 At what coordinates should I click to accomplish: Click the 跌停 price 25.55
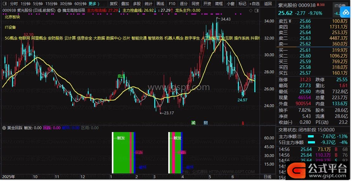[x=342, y=80]
